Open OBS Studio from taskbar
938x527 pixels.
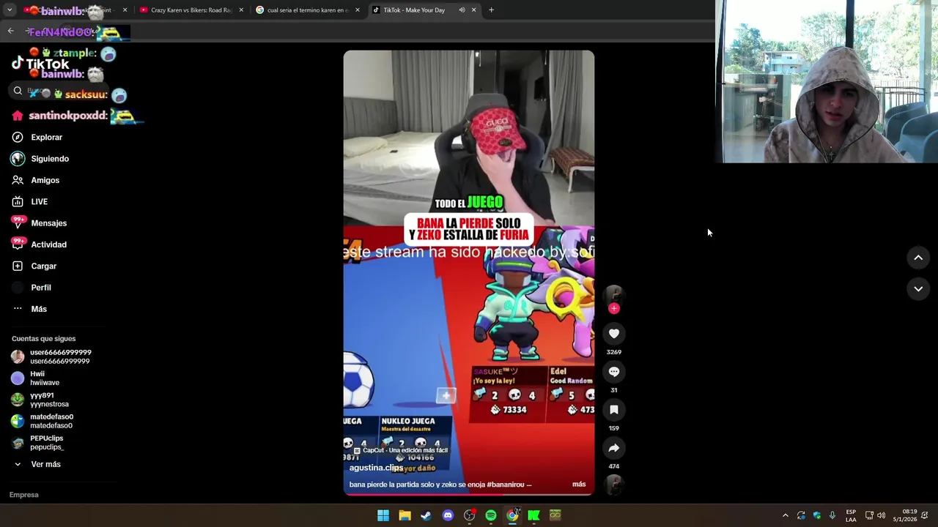point(469,515)
